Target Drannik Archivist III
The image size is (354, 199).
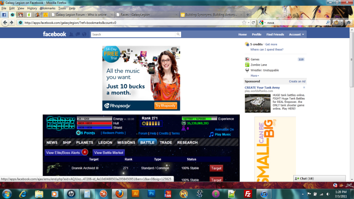pyautogui.click(x=216, y=168)
